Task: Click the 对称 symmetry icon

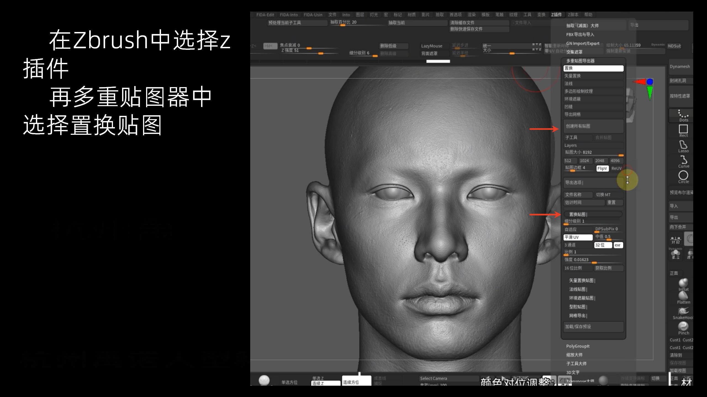Action: click(x=676, y=240)
